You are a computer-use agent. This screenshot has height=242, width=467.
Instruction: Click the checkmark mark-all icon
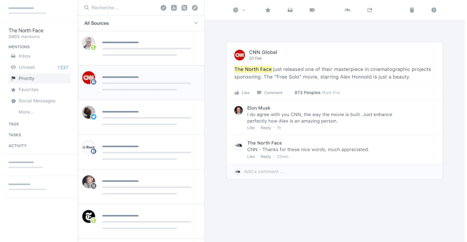pyautogui.click(x=163, y=8)
